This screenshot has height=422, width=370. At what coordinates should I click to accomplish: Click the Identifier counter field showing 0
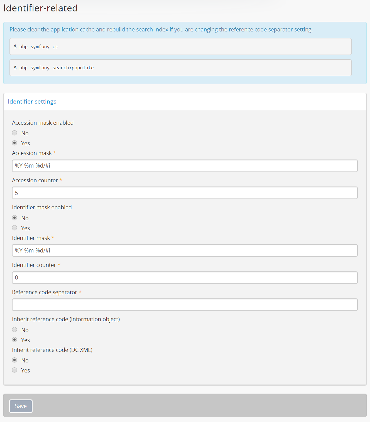click(x=185, y=278)
